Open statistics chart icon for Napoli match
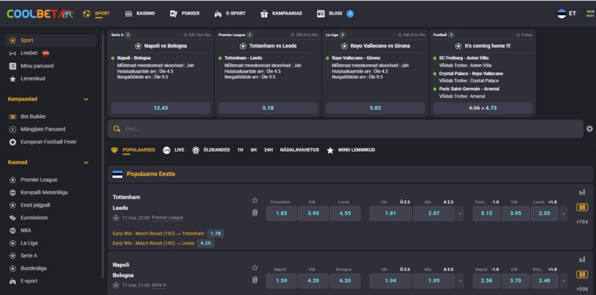This screenshot has height=295, width=596. point(582,260)
